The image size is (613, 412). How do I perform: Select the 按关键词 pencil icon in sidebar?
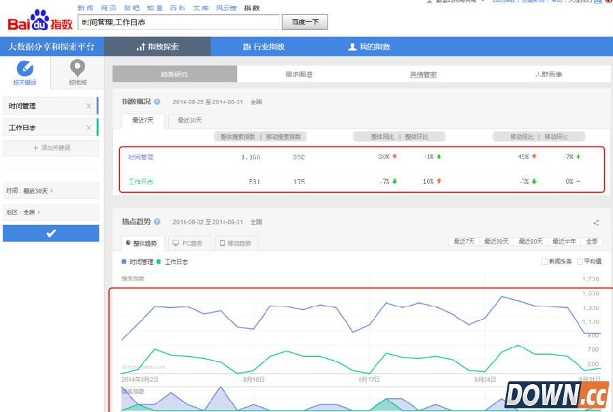point(25,68)
